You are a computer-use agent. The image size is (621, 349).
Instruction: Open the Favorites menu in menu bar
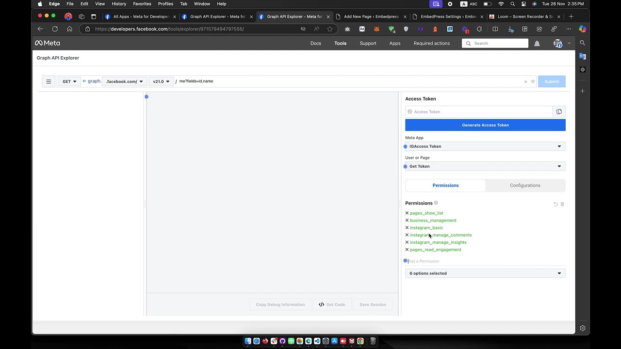[x=142, y=4]
